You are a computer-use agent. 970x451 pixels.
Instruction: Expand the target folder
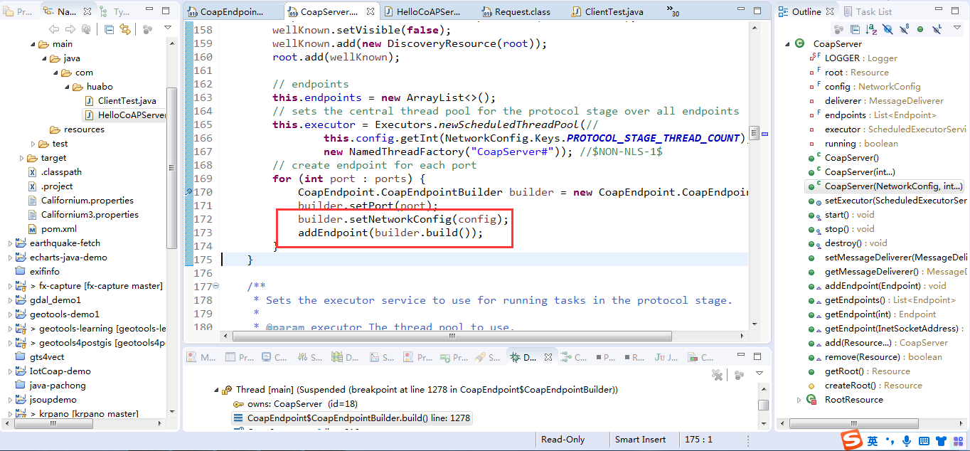tap(21, 158)
